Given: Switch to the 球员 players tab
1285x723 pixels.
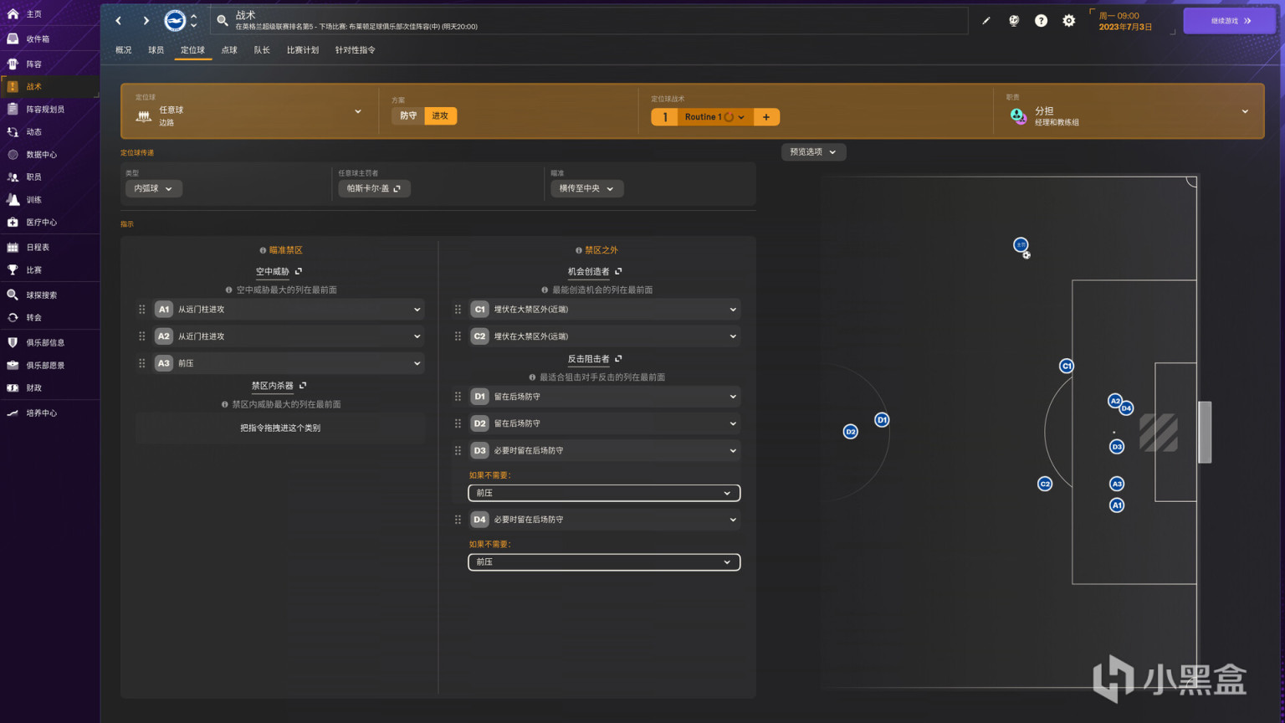Looking at the screenshot, I should (x=156, y=50).
